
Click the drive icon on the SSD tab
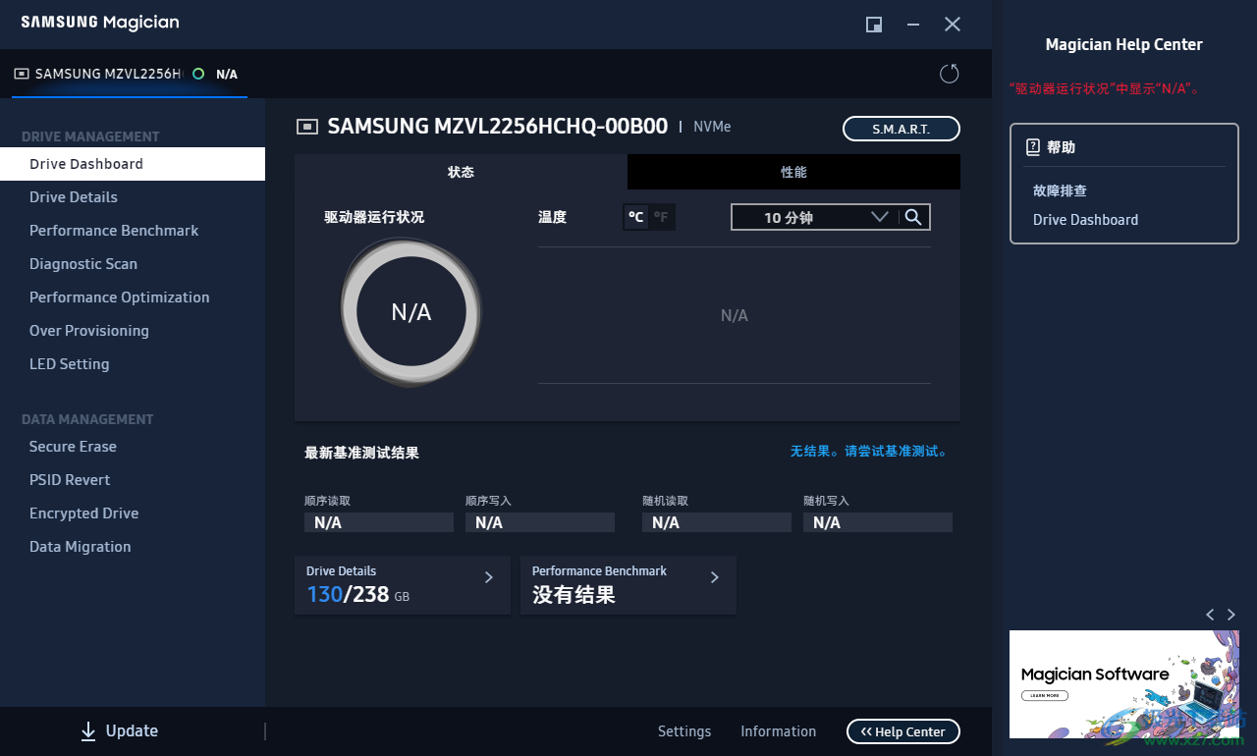[22, 73]
